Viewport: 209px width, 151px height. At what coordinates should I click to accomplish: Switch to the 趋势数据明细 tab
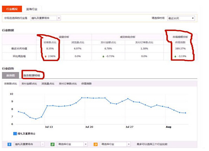tap(32, 75)
